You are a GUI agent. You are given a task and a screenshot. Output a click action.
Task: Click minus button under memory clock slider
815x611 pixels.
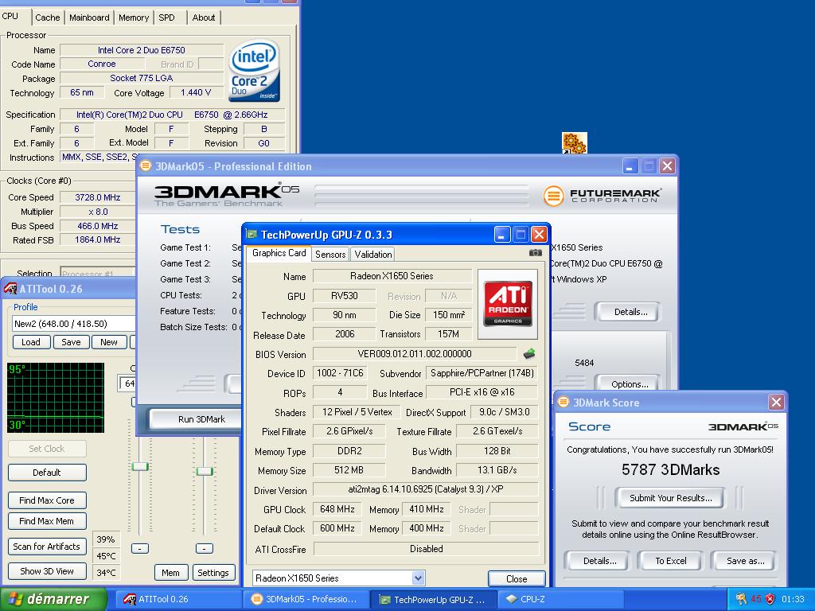click(x=205, y=548)
